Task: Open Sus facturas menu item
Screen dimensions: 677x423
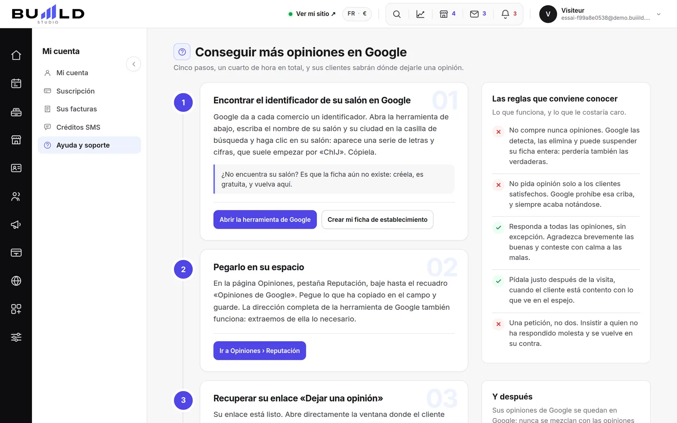Action: [89, 109]
